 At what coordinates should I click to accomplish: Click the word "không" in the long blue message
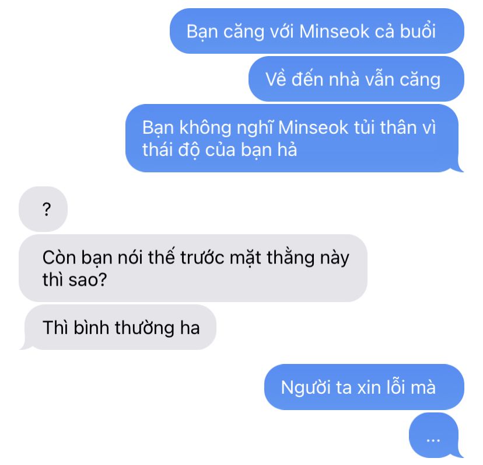click(205, 129)
